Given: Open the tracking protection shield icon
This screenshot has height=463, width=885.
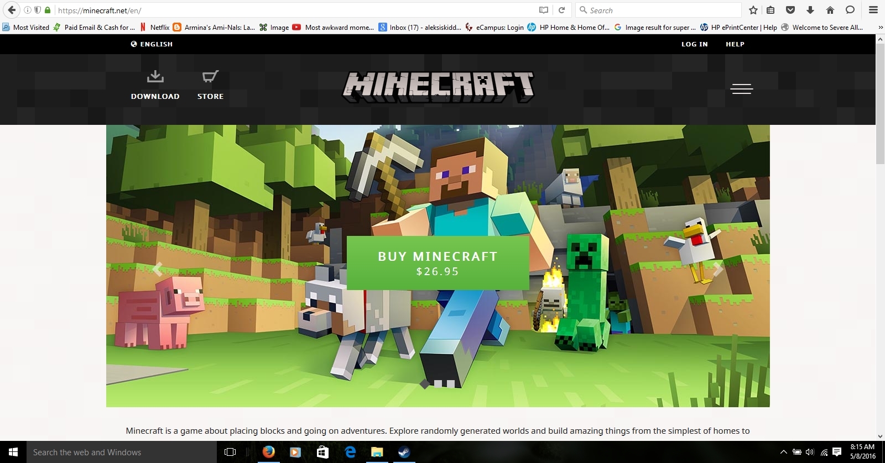Looking at the screenshot, I should 38,10.
